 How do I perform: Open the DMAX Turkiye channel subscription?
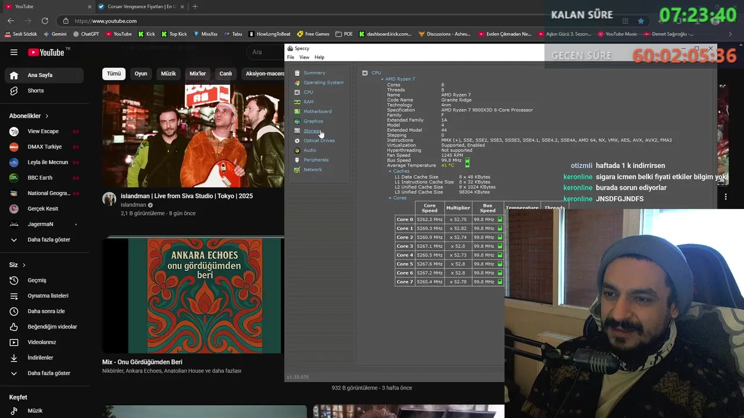coord(44,147)
